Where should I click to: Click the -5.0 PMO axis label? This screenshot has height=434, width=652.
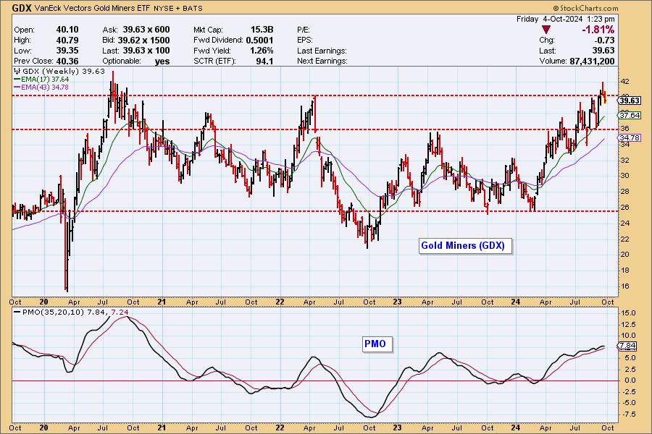(628, 403)
